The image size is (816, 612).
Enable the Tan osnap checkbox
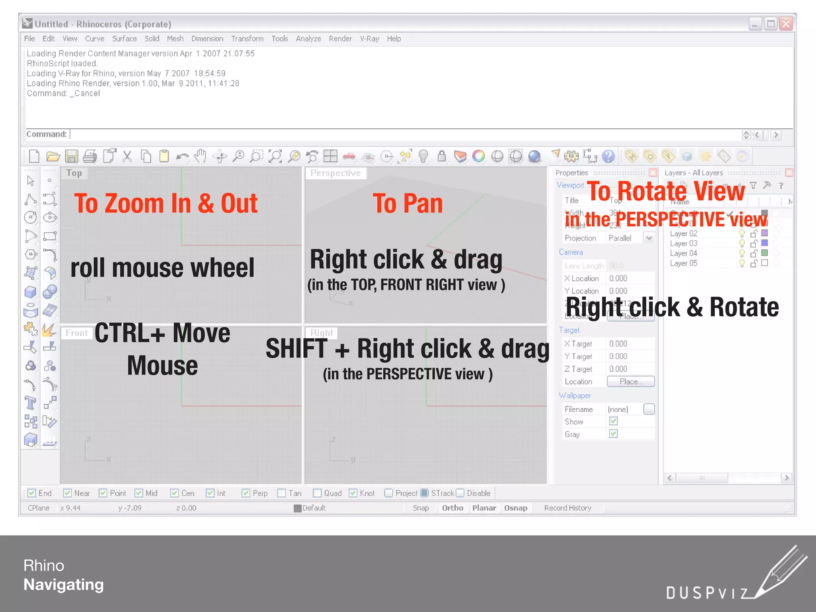point(281,493)
